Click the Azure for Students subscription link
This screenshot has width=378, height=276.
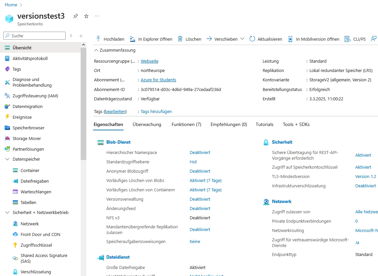[158, 80]
